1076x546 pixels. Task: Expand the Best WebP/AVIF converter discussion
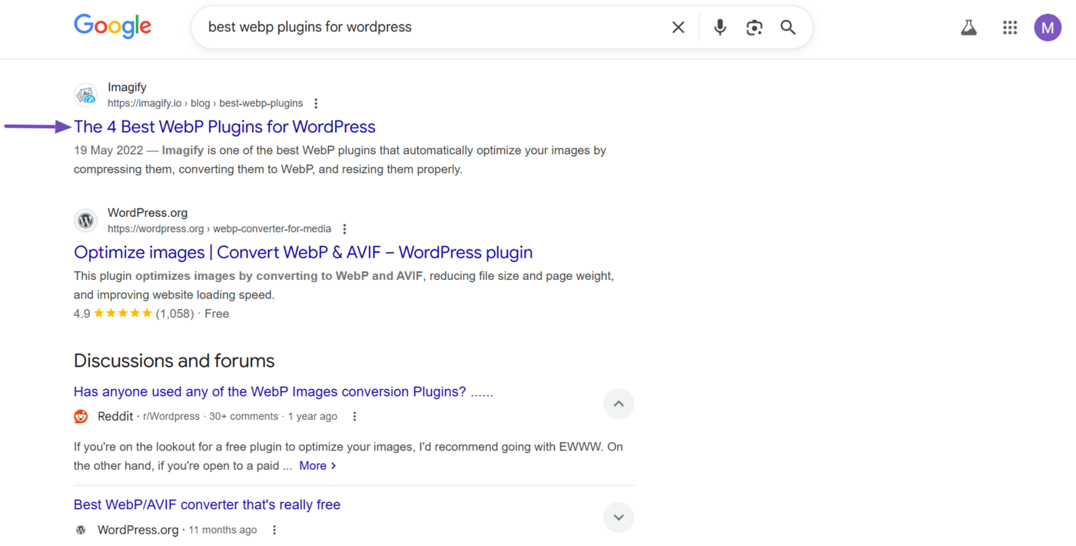(618, 517)
